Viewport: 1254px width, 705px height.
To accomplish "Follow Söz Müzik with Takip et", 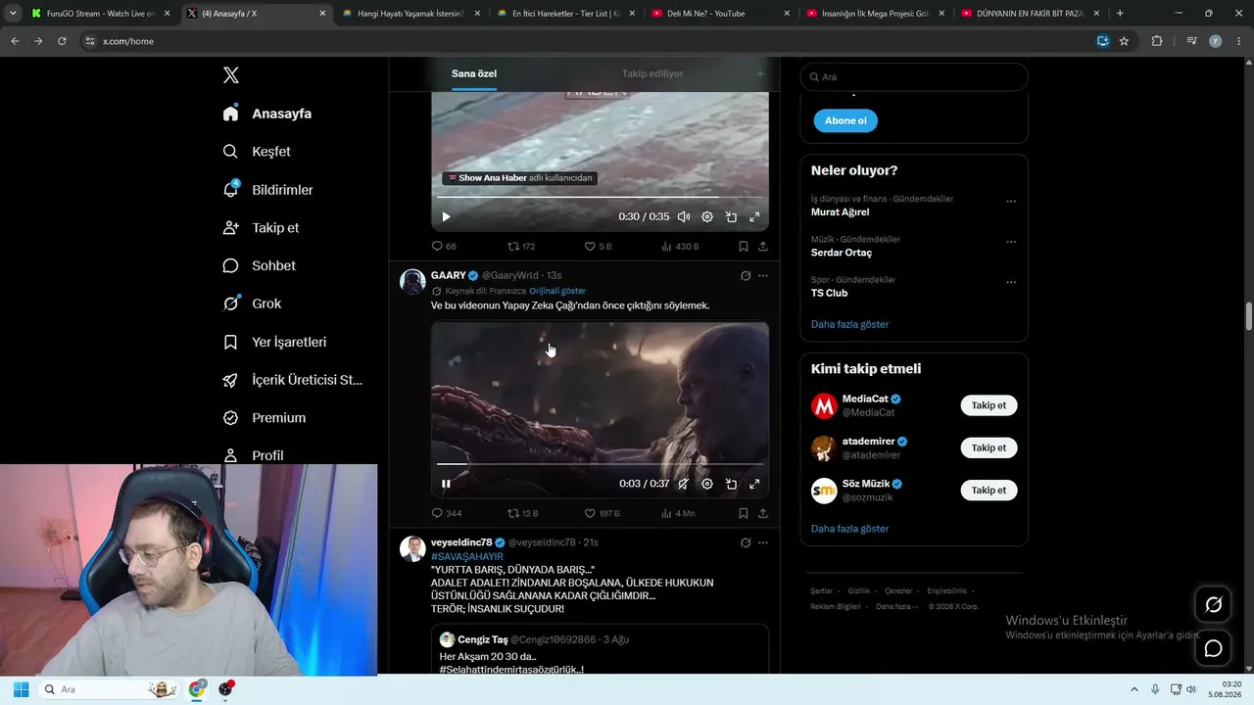I will (989, 490).
